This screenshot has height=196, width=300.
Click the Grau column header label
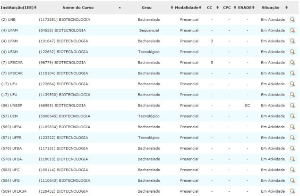[146, 8]
